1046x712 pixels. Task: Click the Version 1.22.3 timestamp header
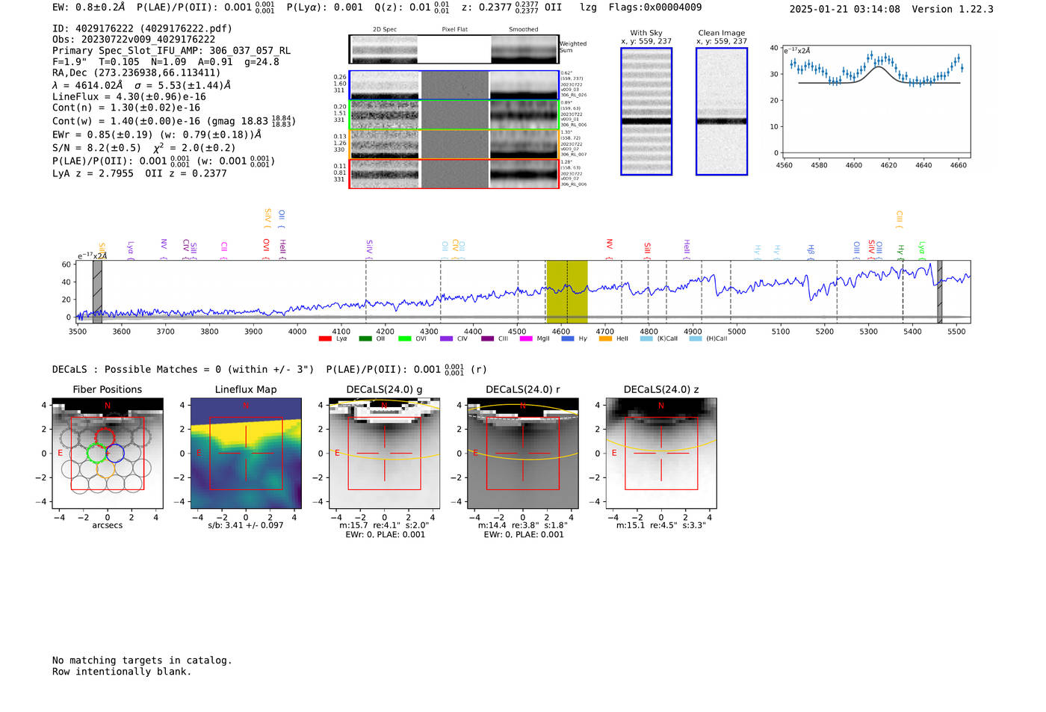tap(891, 9)
